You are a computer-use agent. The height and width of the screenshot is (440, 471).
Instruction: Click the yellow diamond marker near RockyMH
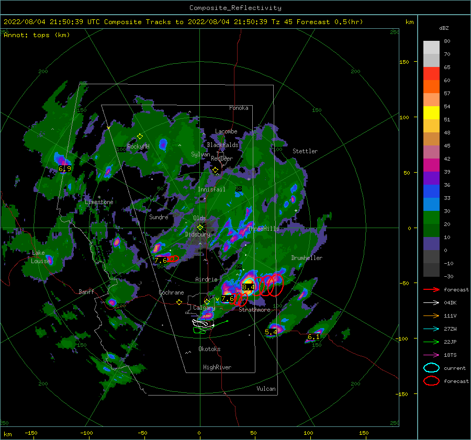click(140, 137)
